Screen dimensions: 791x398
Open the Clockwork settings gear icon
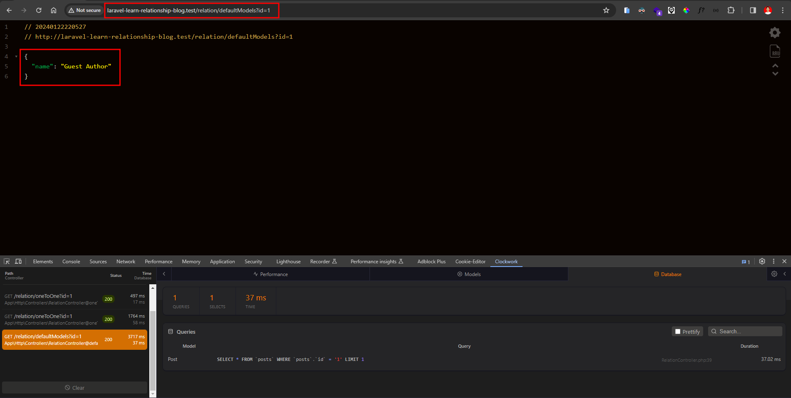(774, 274)
